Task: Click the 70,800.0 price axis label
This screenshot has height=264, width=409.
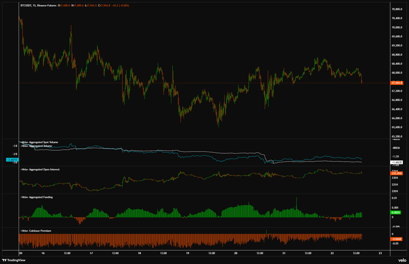Action: point(397,9)
